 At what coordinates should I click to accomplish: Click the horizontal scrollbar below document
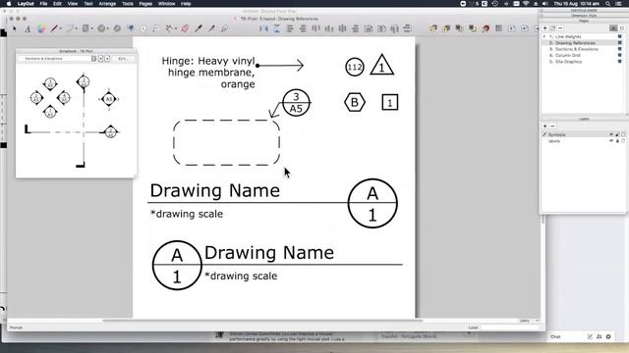point(262,321)
